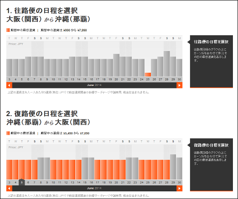Choose return fare bar for June 22
This screenshot has height=199, width=238.
(x=129, y=168)
